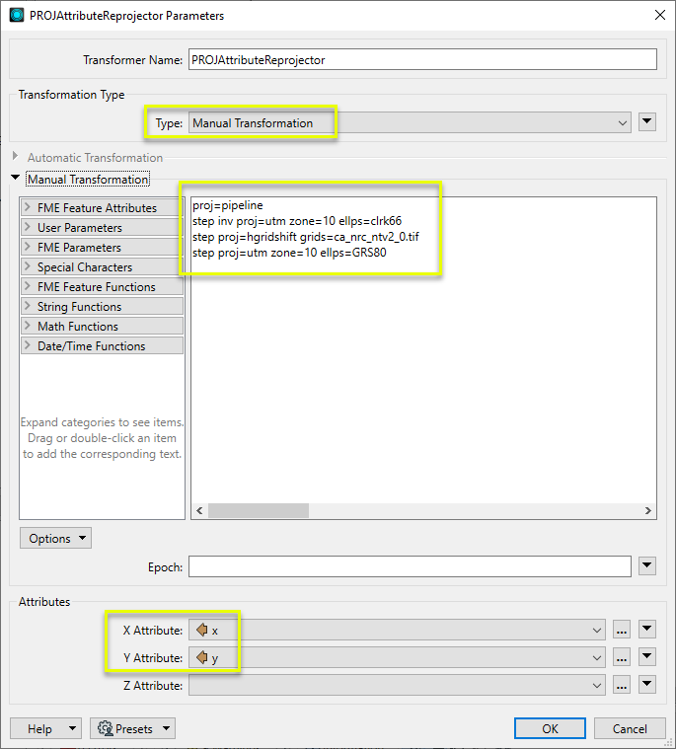676x749 pixels.
Task: Click the Y Attribute arrow icon
Action: [x=202, y=658]
